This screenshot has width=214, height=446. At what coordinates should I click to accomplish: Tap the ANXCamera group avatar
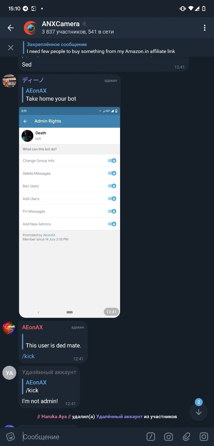30,28
